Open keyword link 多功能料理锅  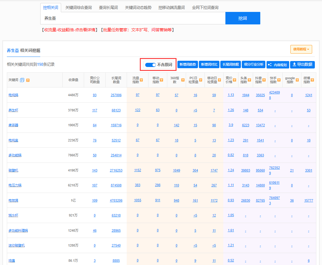pos(18,230)
